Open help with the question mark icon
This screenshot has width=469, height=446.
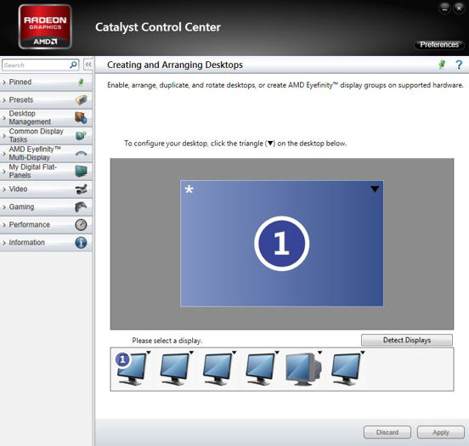point(459,65)
